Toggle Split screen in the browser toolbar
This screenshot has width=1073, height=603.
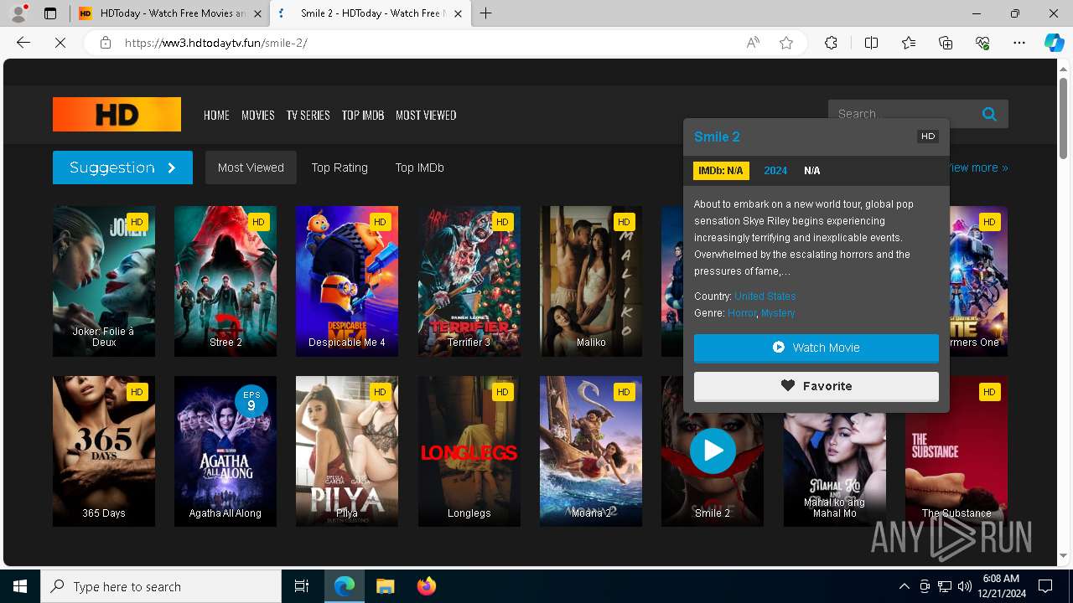(x=871, y=43)
